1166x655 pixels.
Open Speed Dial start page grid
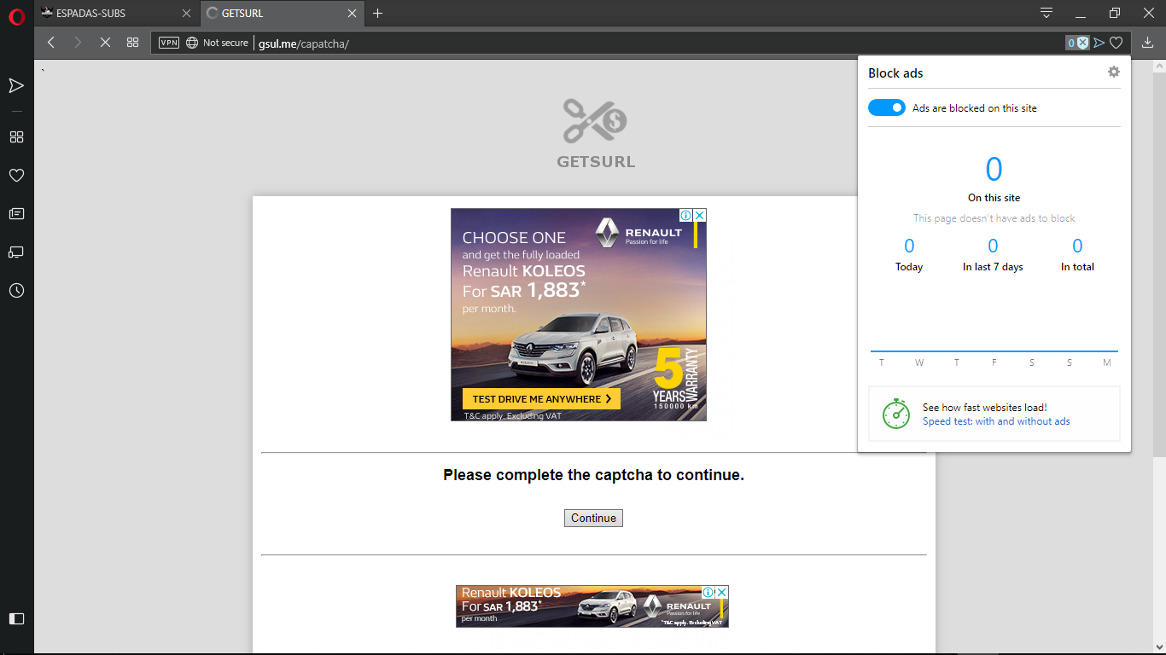(132, 42)
